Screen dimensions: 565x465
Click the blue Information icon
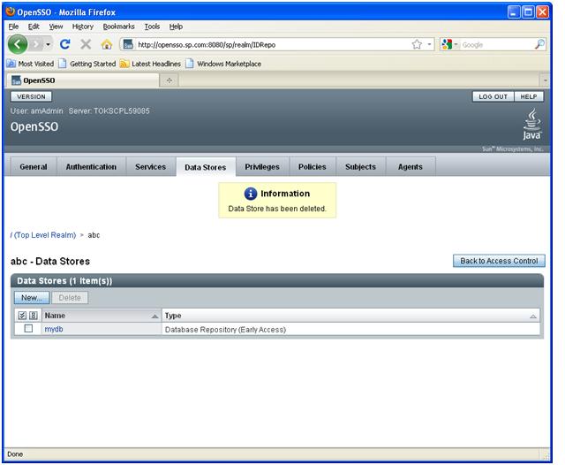click(251, 194)
